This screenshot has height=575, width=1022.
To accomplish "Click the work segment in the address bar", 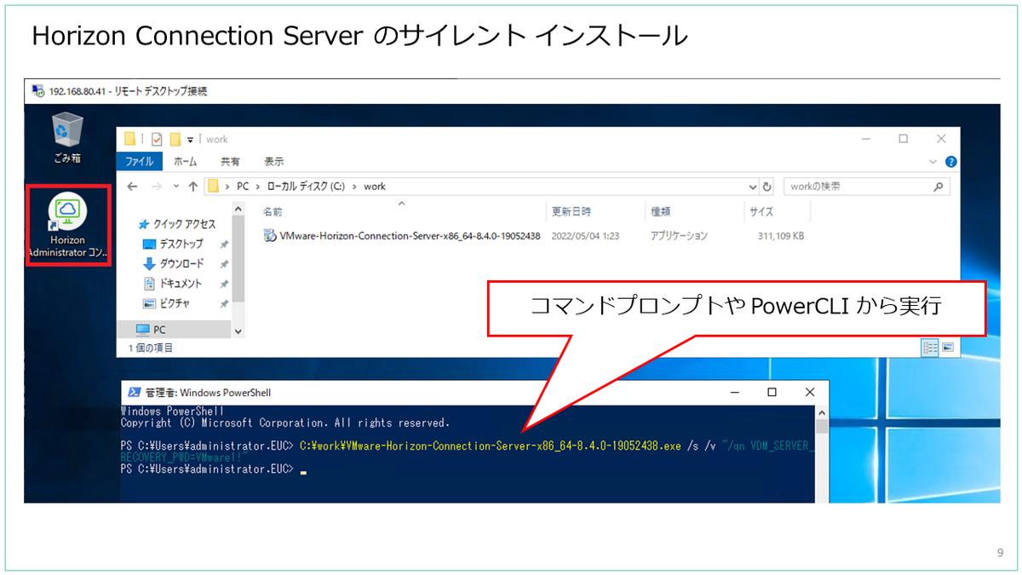I will pyautogui.click(x=375, y=186).
